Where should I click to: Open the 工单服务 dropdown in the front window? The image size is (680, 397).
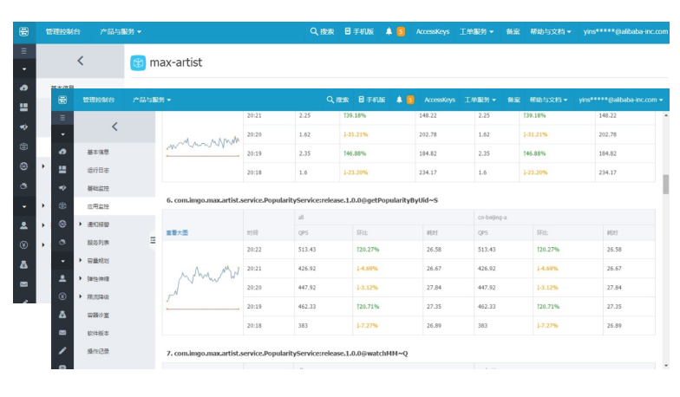(x=480, y=100)
